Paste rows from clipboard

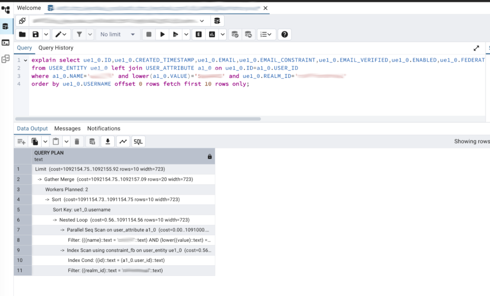coord(56,142)
